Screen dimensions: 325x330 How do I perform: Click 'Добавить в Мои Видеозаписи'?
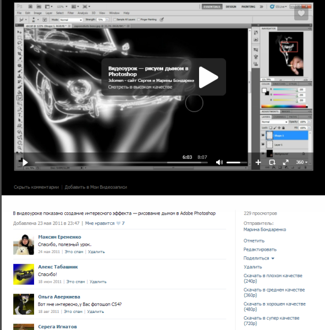[96, 187]
